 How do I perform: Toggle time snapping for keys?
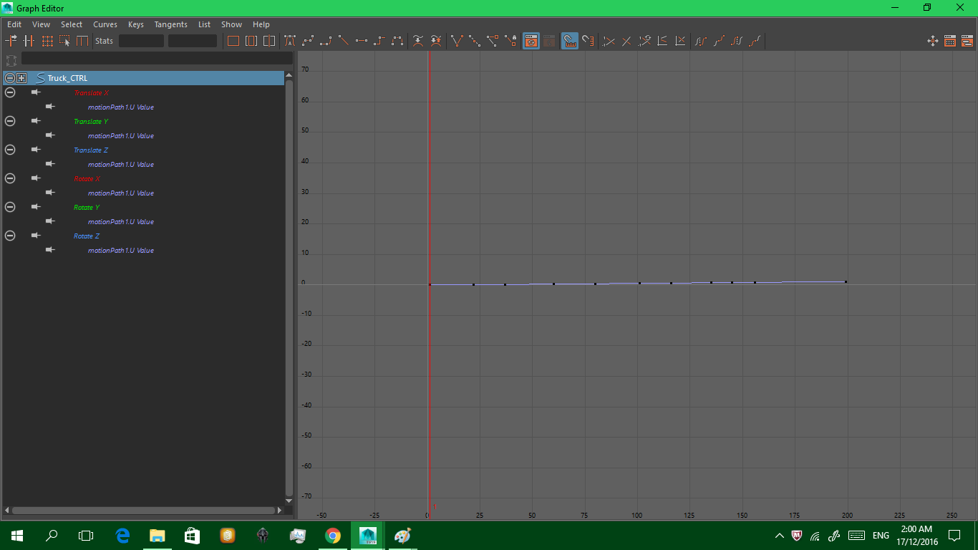point(571,41)
